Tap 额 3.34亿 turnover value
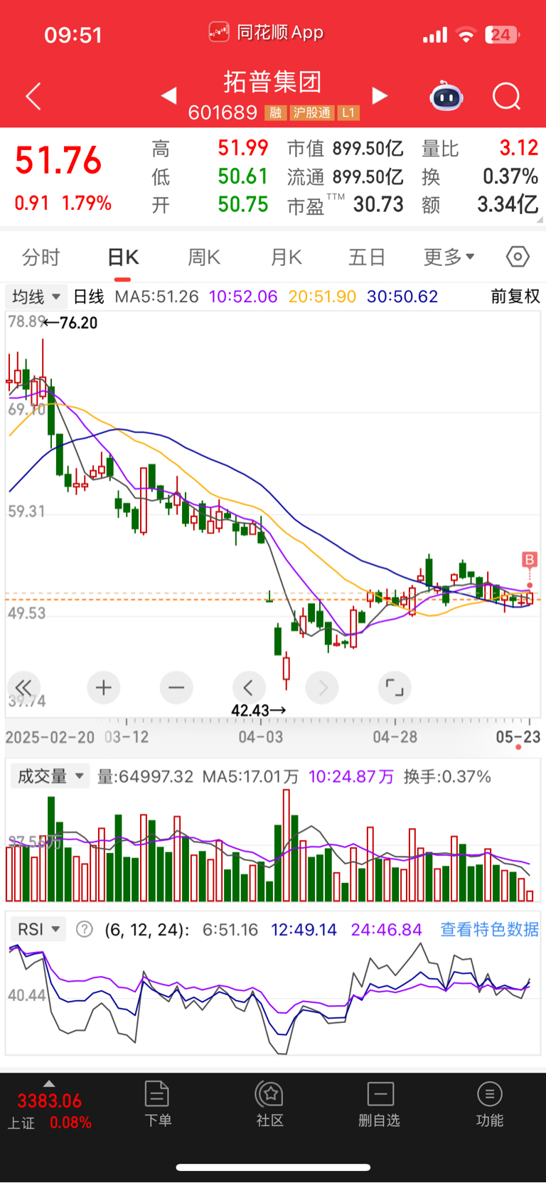Viewport: 546px width, 1183px height. [x=508, y=205]
